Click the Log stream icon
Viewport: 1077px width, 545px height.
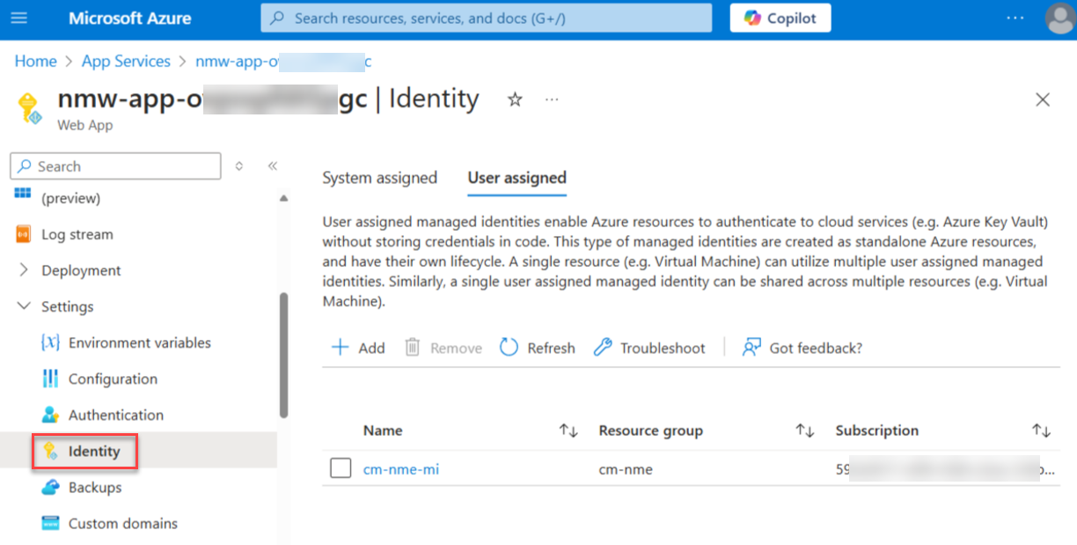(24, 234)
